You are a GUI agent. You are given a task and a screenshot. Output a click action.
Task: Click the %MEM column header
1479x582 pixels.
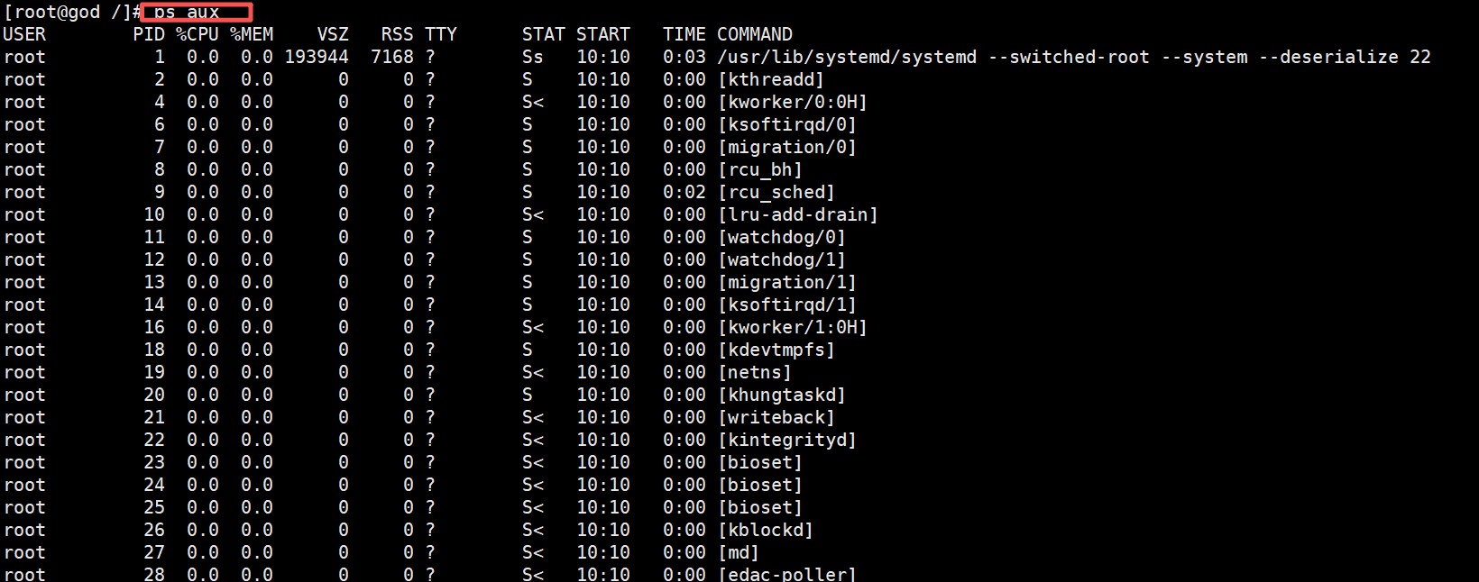coord(252,34)
